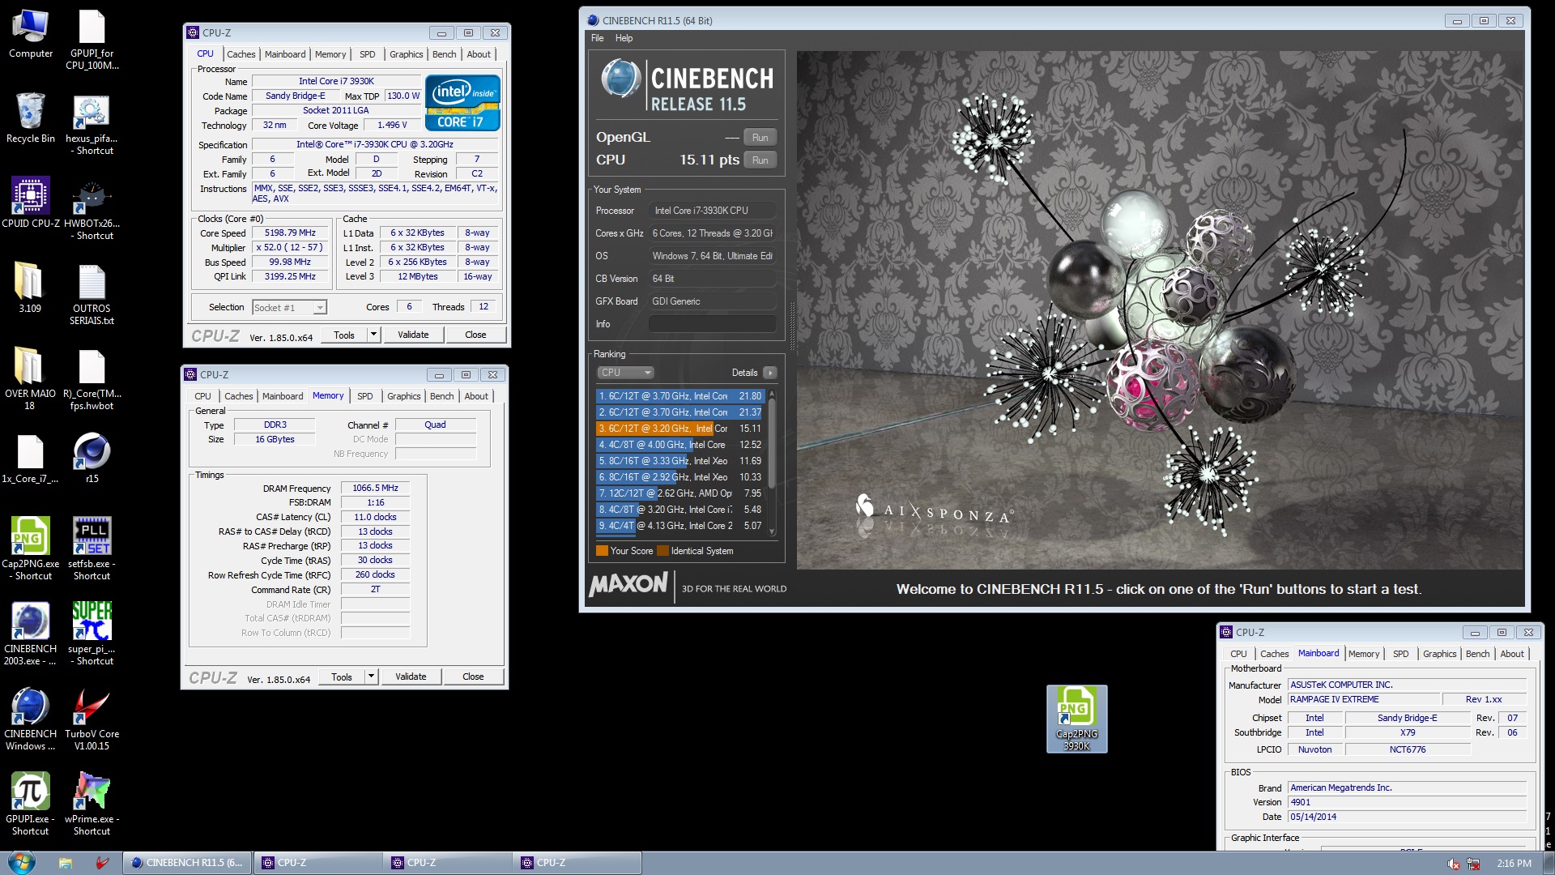Launch the r15 Cinebench shortcut
This screenshot has width=1555, height=875.
click(92, 459)
